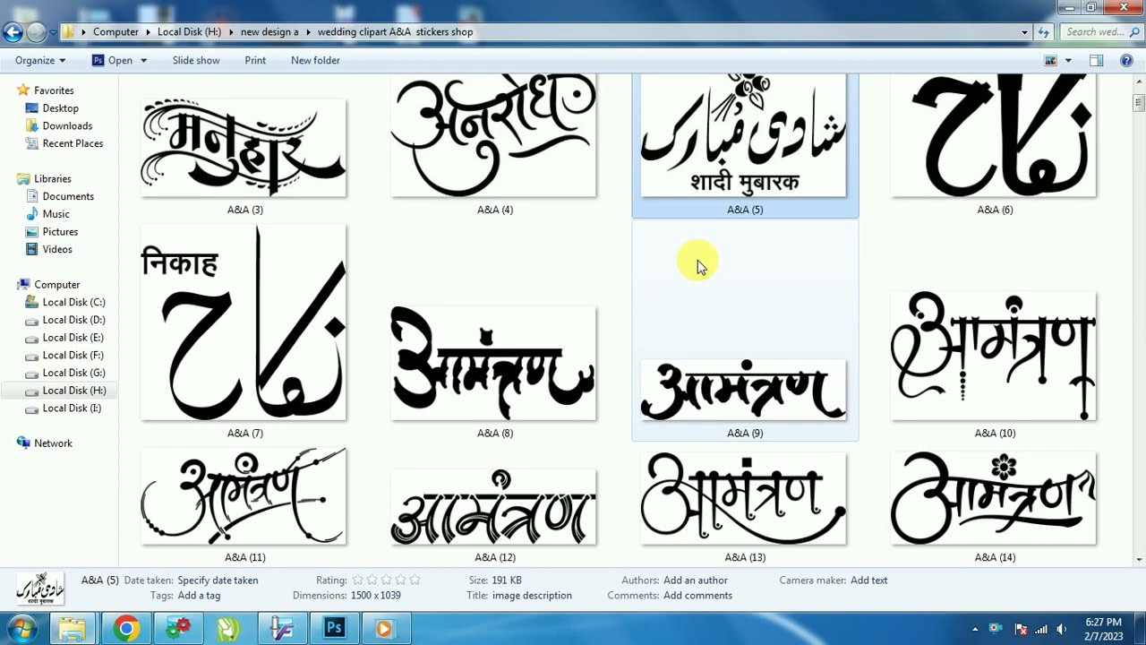Select thumbnail A&A (9)
Image resolution: width=1146 pixels, height=645 pixels.
click(743, 390)
